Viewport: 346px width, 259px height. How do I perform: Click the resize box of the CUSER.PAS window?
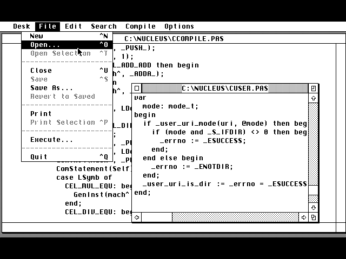tap(314, 217)
